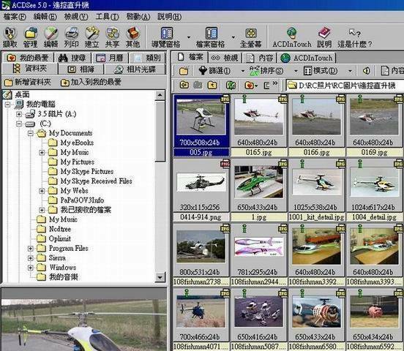The image size is (404, 351).
Task: Click the path box D:\RC照片\RC圖片
Action: [x=345, y=86]
